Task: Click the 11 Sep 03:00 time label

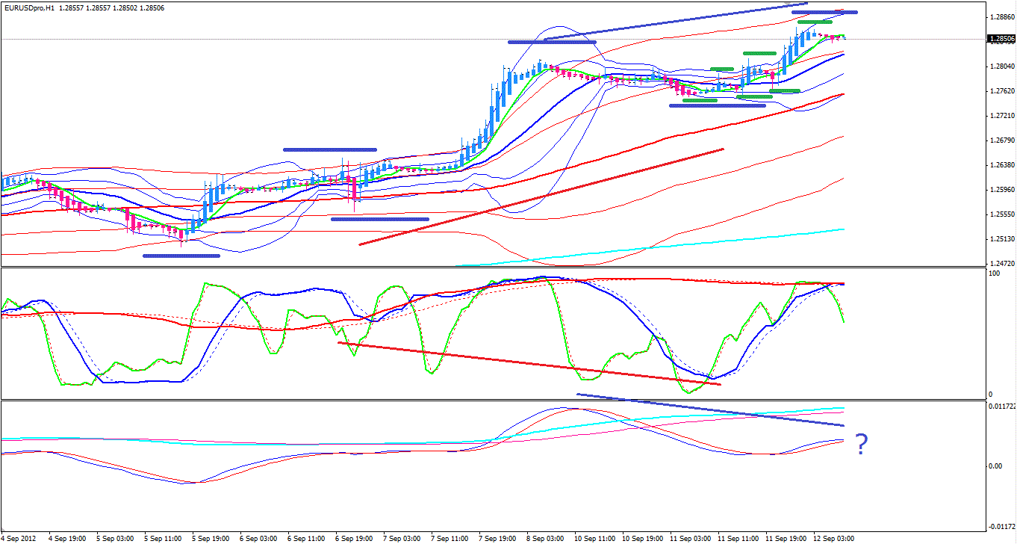Action: pos(691,538)
